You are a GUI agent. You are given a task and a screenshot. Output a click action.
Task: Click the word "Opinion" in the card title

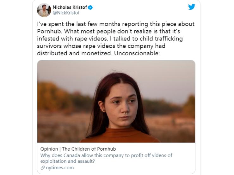(x=49, y=149)
